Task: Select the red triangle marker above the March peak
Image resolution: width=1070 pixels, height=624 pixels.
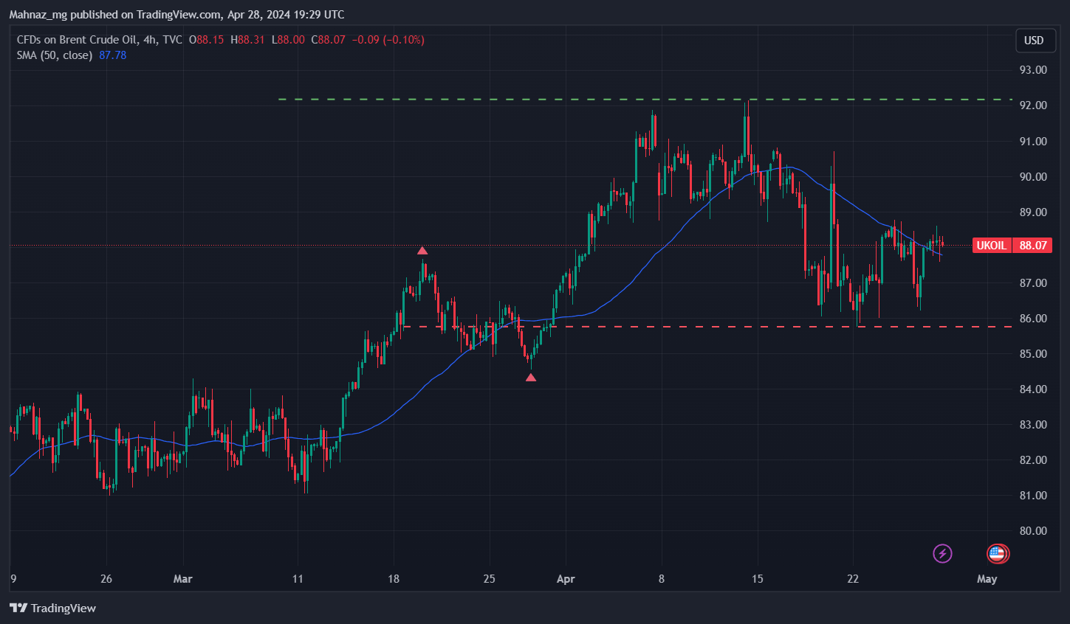Action: (422, 251)
